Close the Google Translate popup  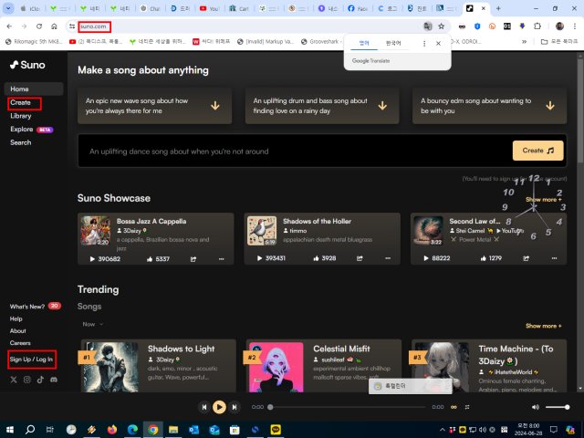coord(438,44)
